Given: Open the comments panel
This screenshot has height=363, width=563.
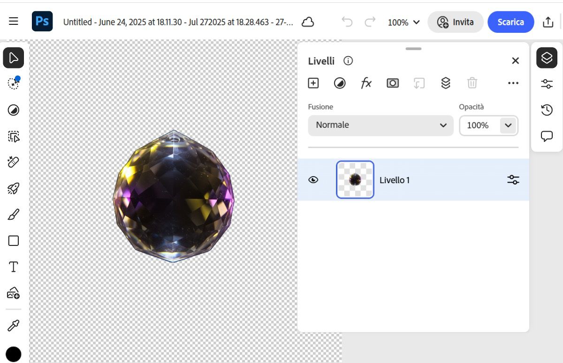Looking at the screenshot, I should tap(546, 136).
